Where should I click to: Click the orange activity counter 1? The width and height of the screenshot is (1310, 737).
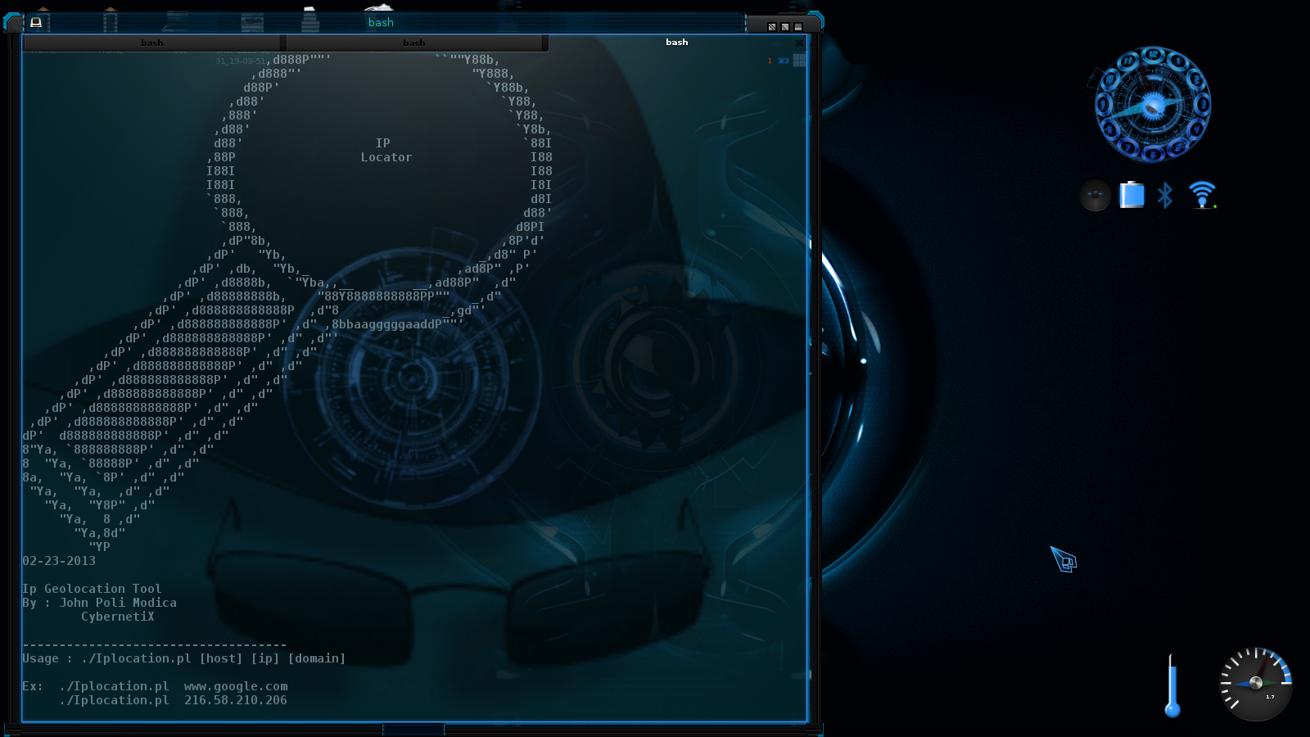point(770,61)
